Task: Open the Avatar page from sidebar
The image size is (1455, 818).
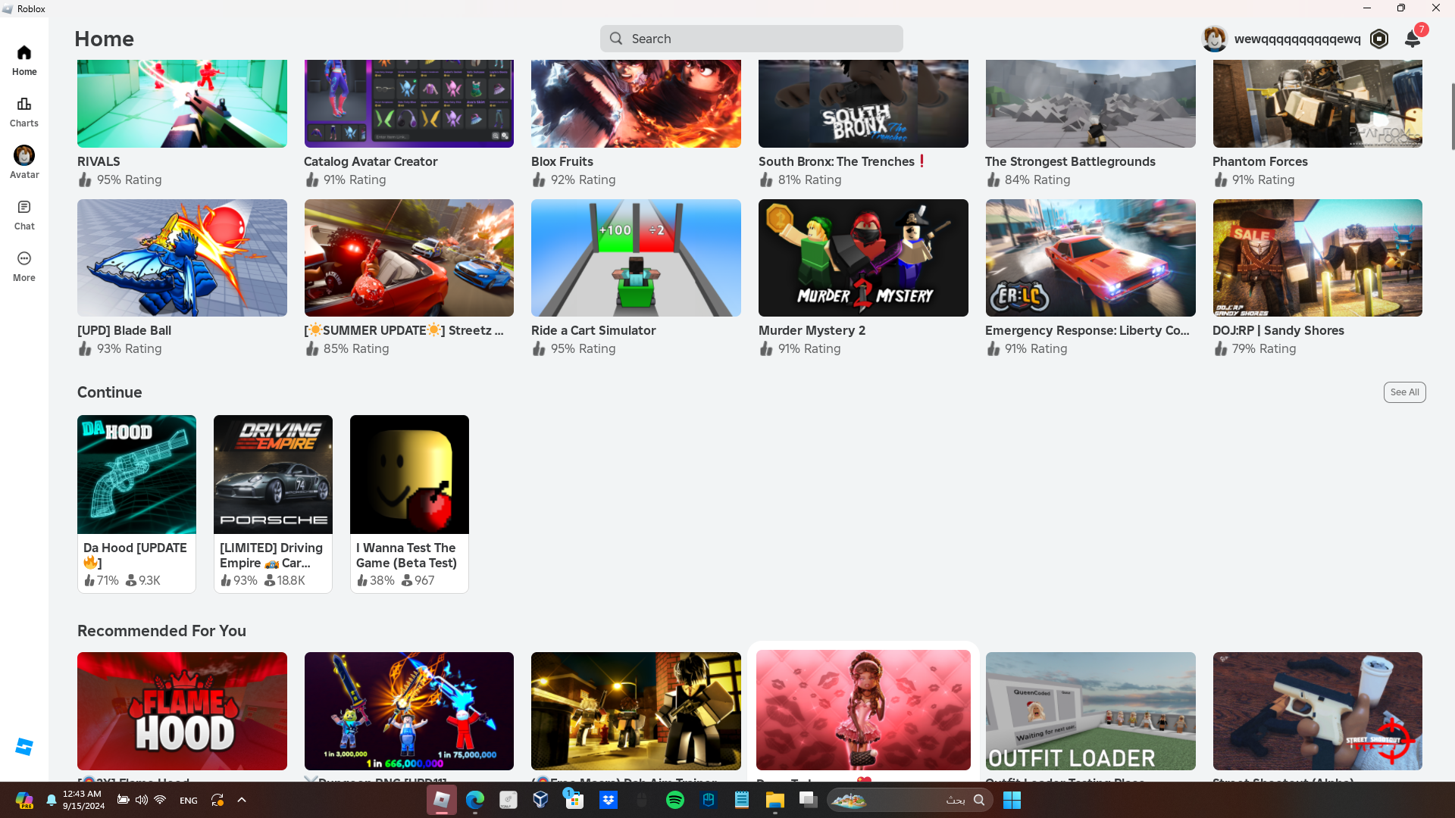Action: pos(24,162)
